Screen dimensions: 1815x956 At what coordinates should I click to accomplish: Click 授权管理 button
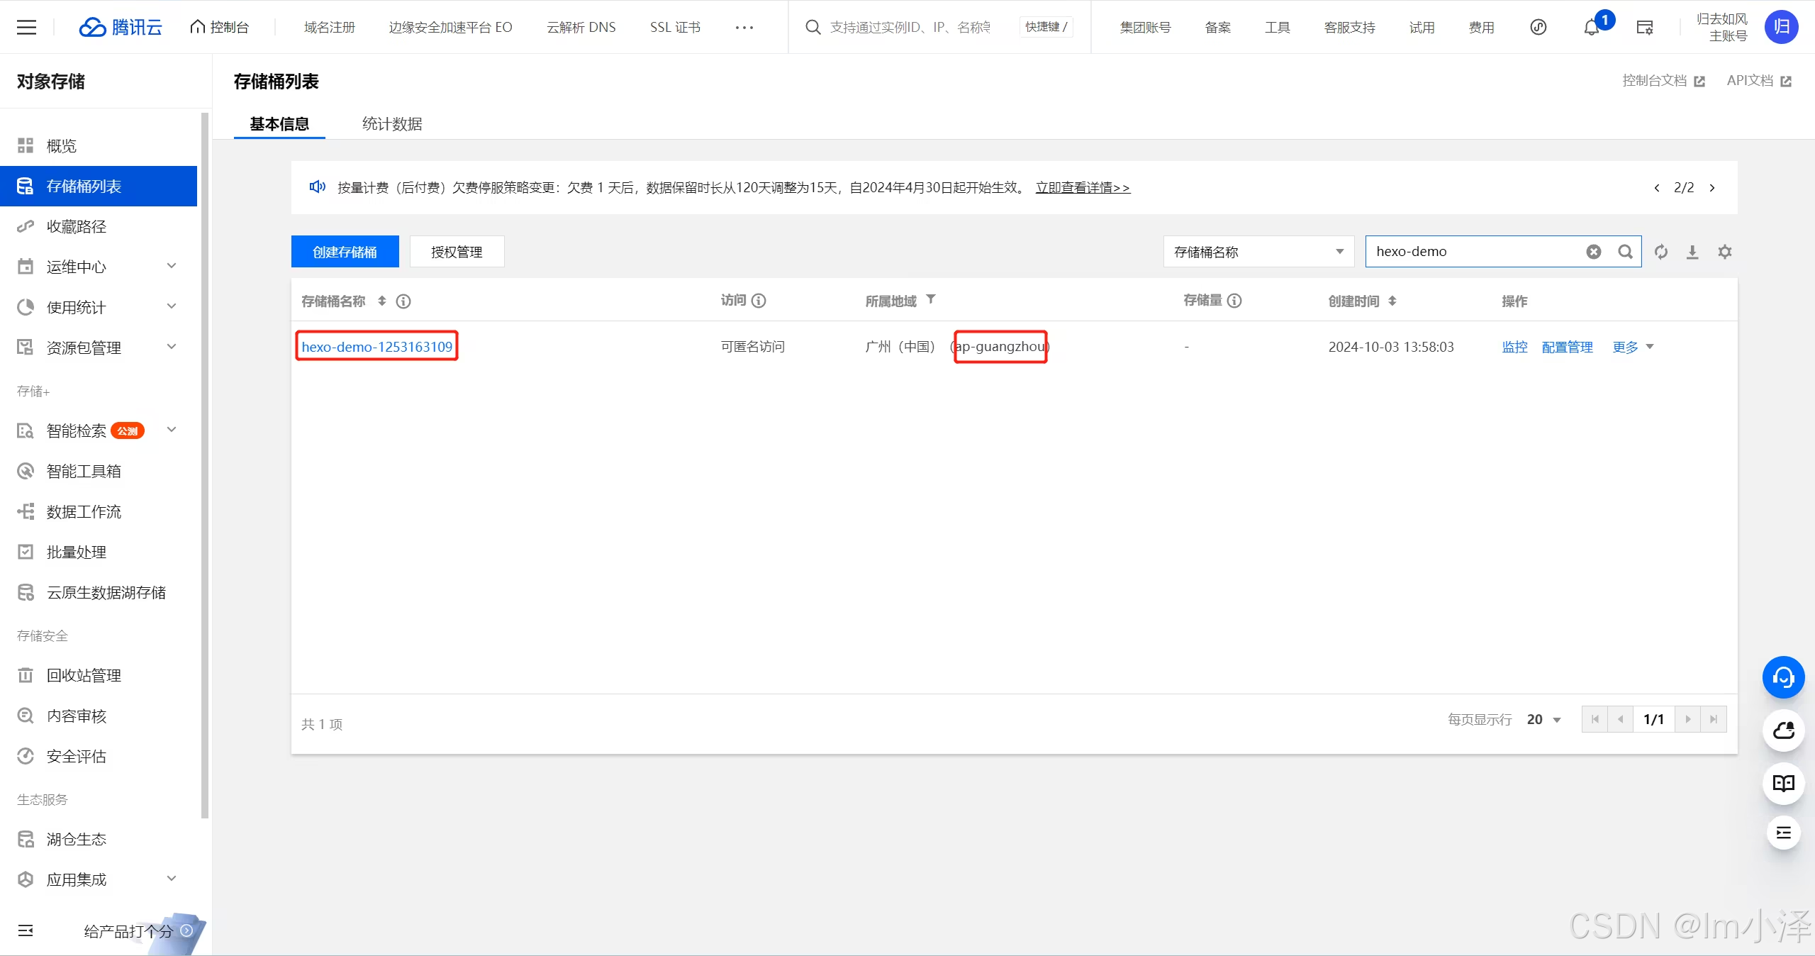(457, 252)
